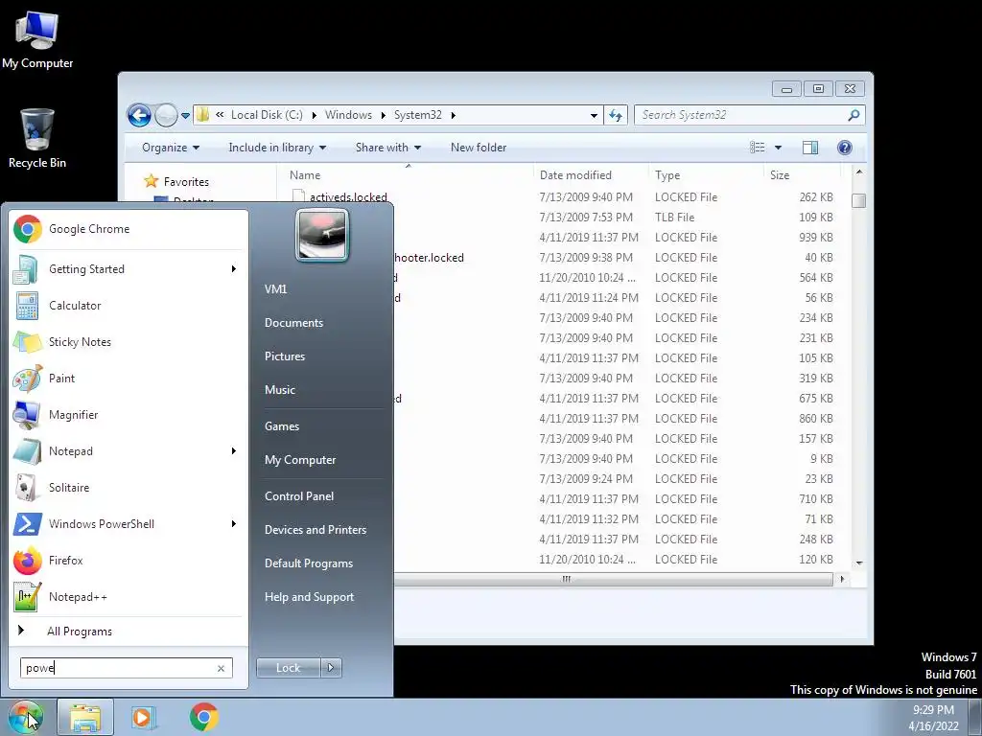Open the Organize dropdown menu
The image size is (982, 736).
(x=171, y=148)
